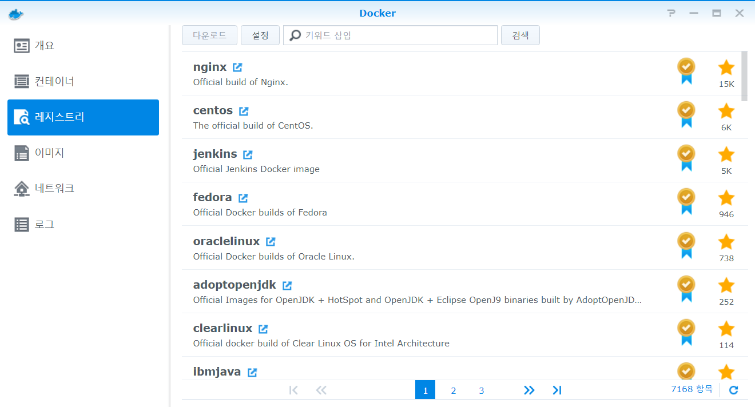Click the oraclelinux official badge icon

click(686, 245)
